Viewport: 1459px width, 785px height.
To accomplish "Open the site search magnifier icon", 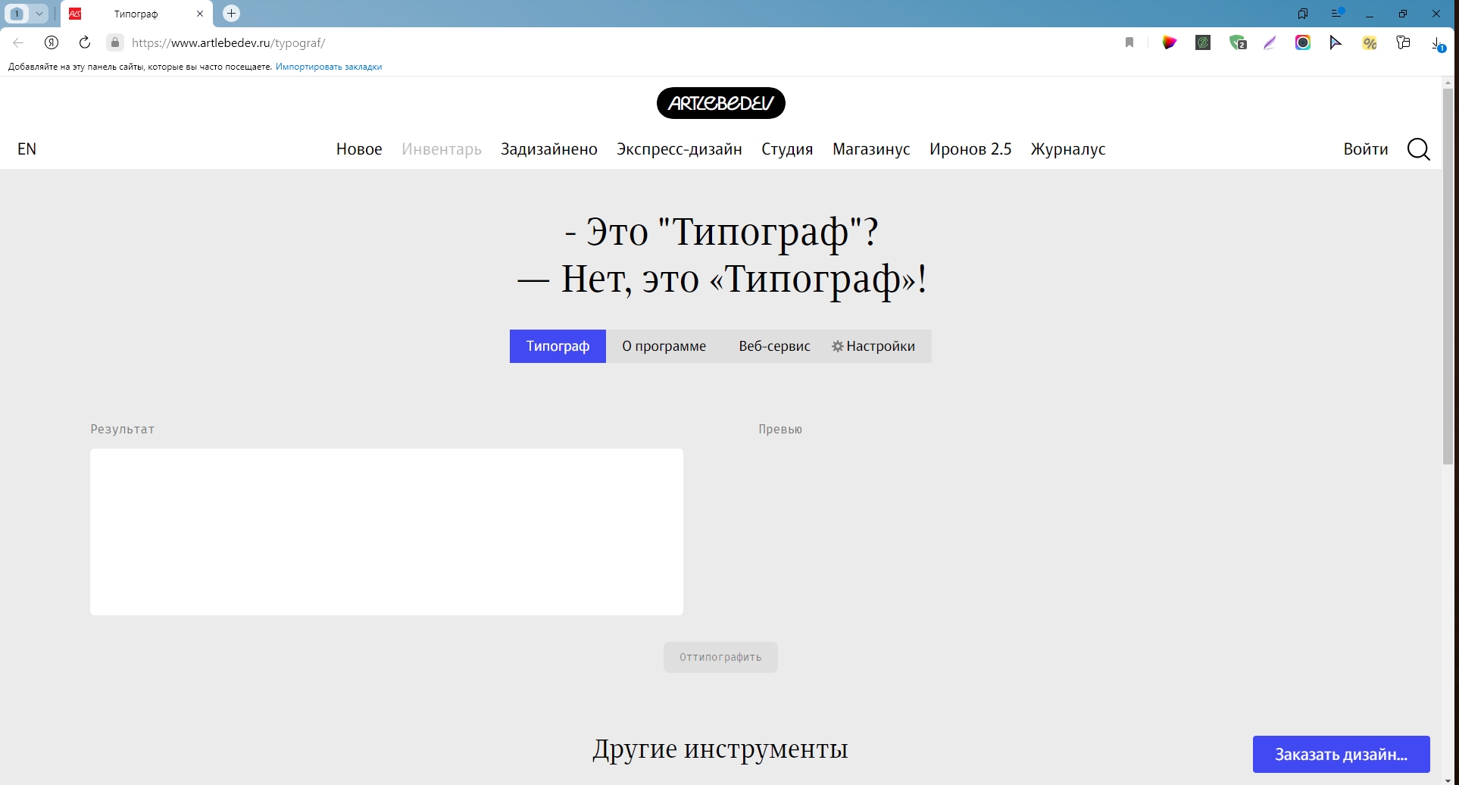I will 1418,149.
